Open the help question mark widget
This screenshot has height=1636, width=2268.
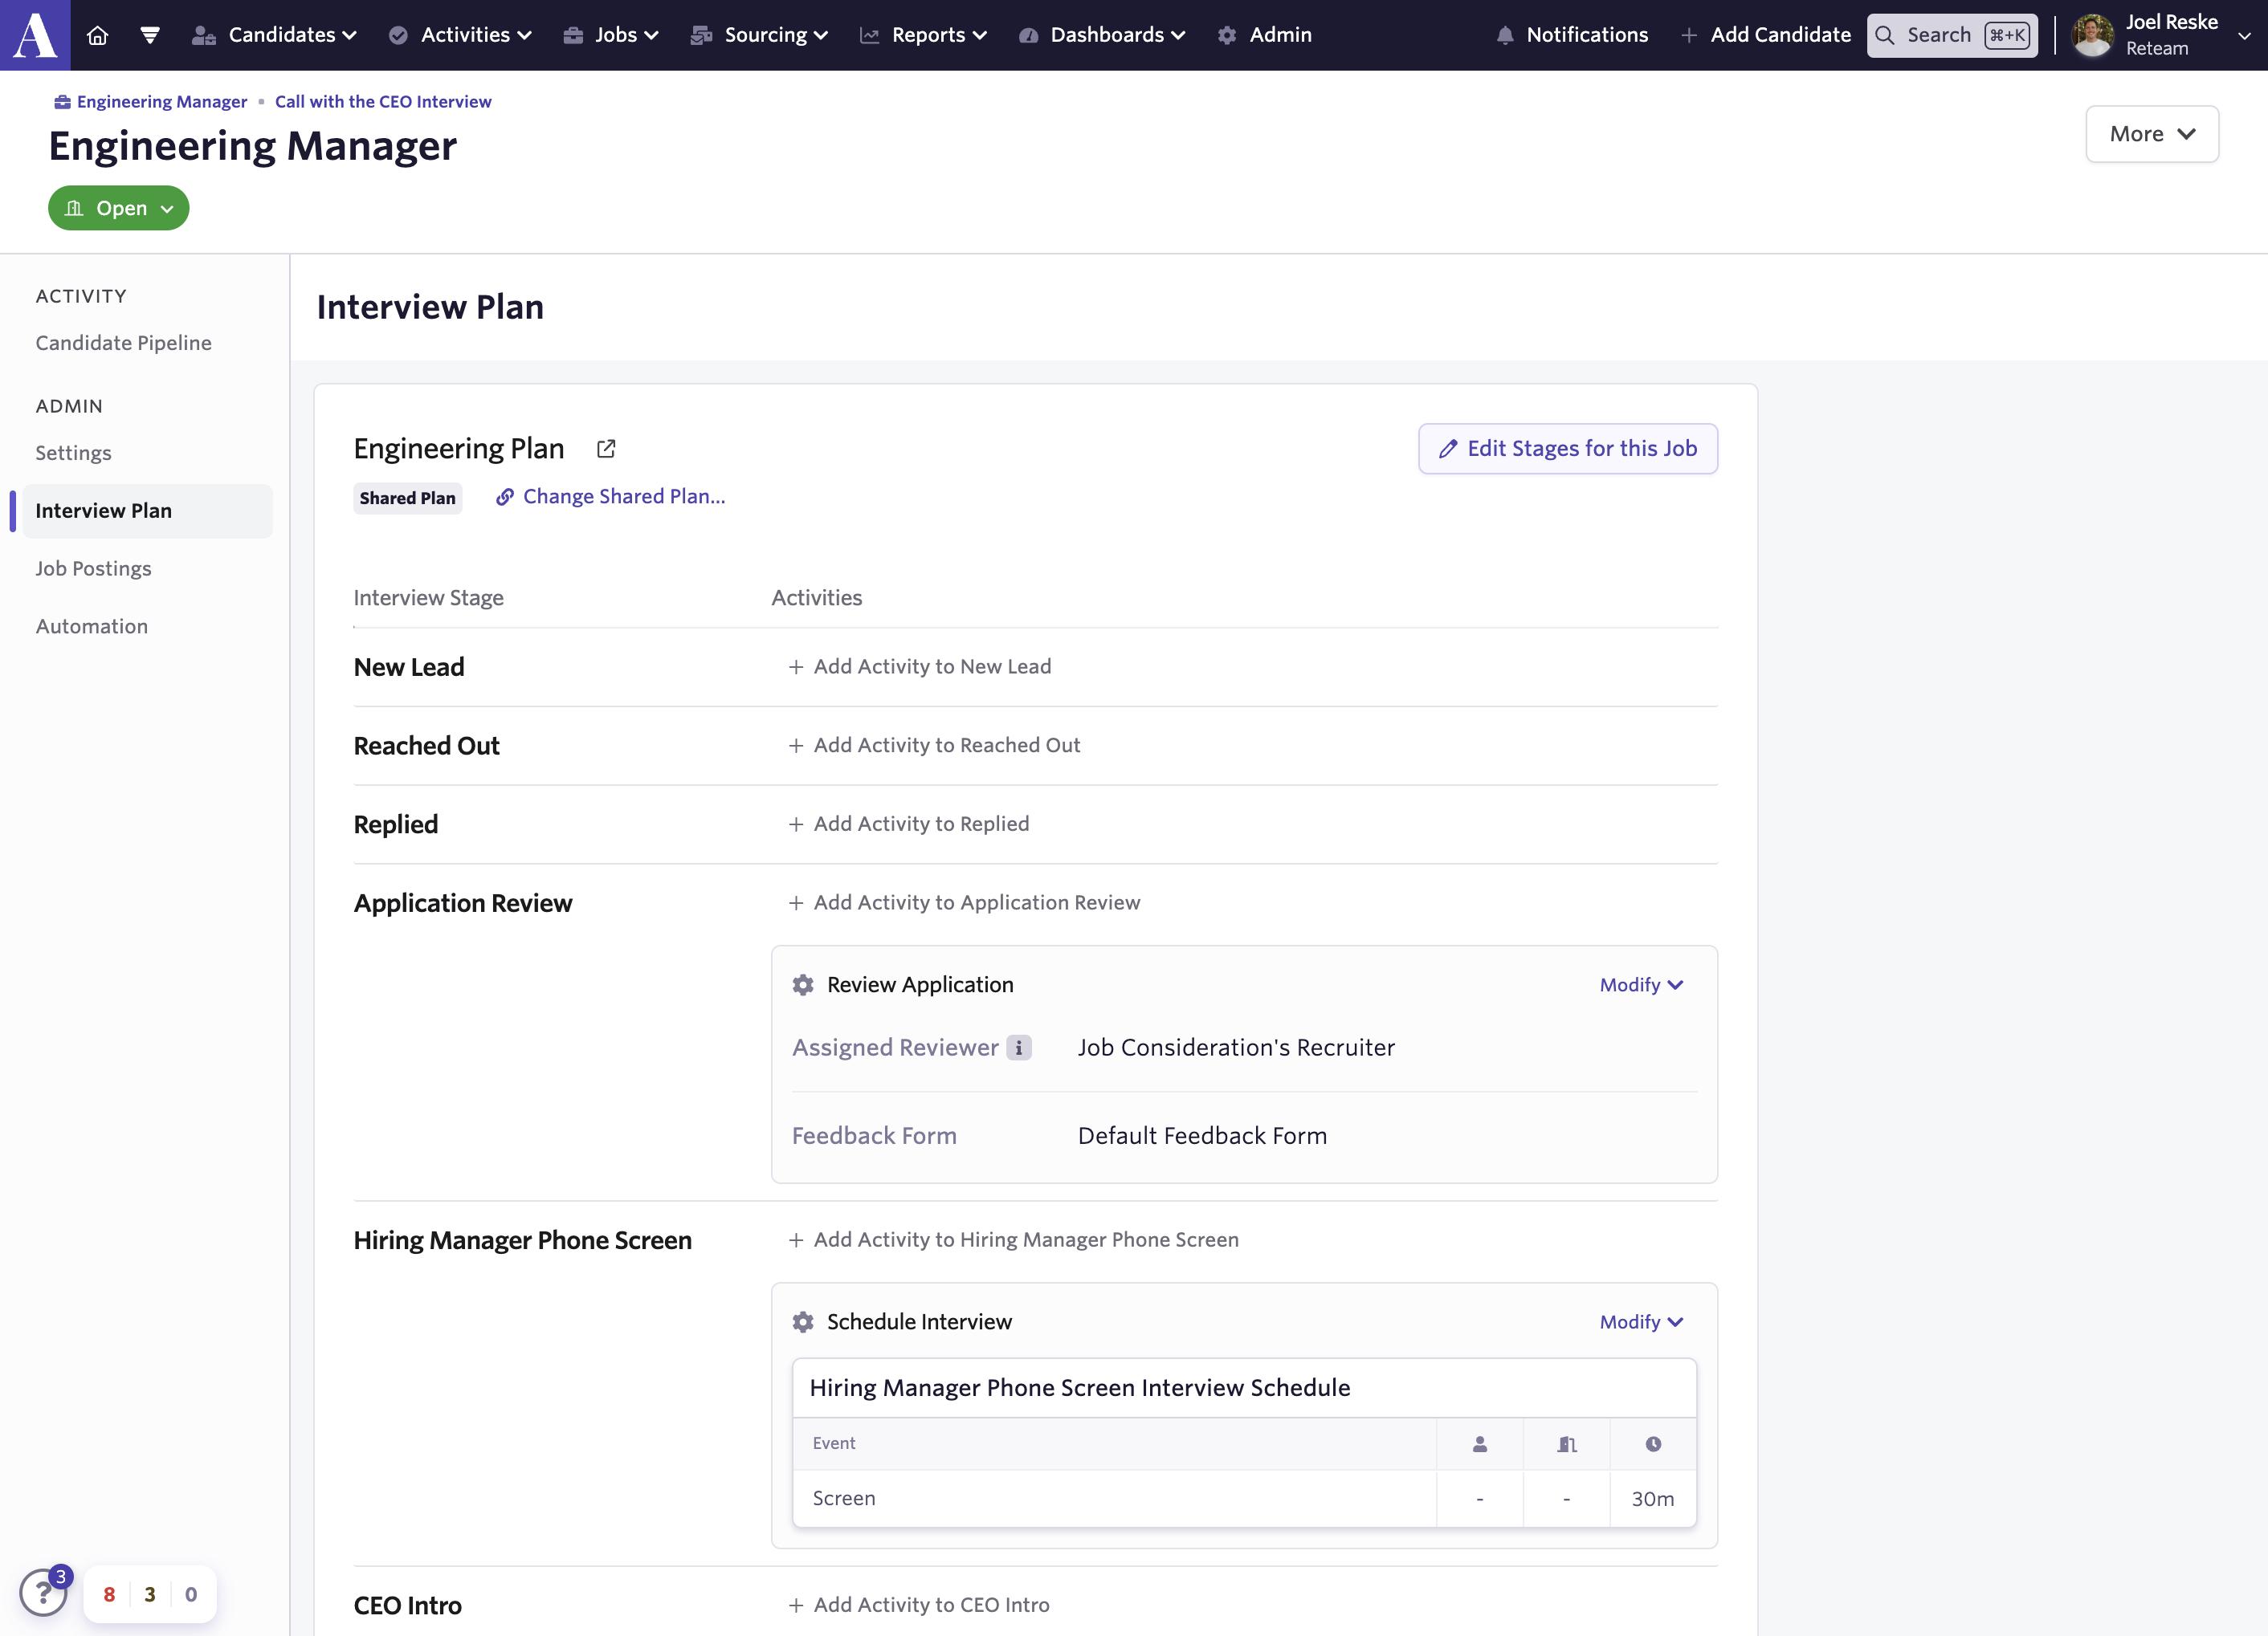(x=43, y=1593)
